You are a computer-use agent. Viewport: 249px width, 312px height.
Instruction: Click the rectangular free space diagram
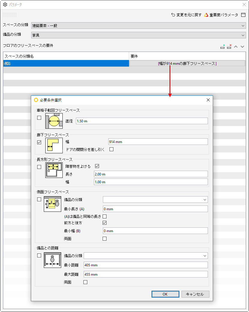(54, 170)
